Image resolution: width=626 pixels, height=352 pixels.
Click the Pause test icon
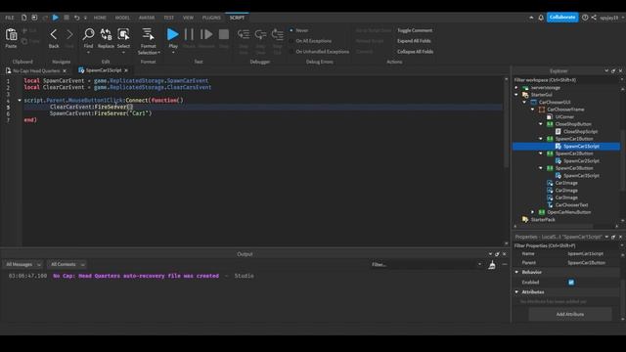[x=189, y=34]
